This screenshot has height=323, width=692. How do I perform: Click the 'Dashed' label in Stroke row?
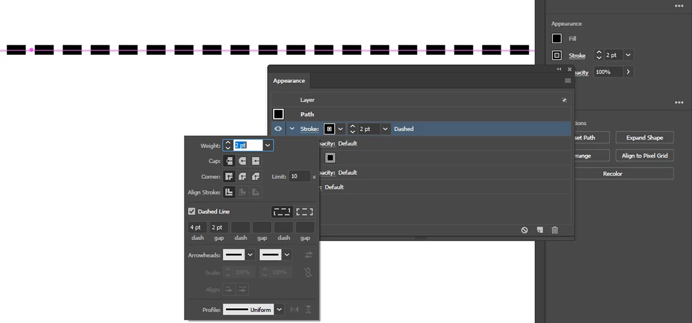point(404,129)
